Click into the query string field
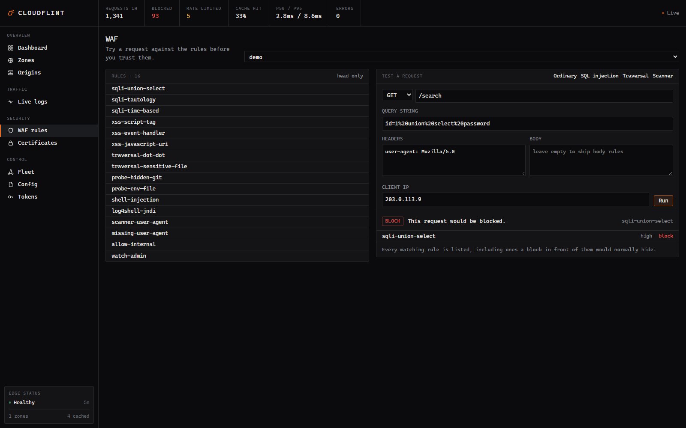Image resolution: width=686 pixels, height=428 pixels. coord(527,123)
